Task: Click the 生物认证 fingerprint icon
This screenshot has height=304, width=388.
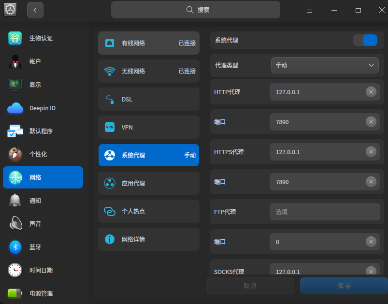Action: pyautogui.click(x=14, y=38)
